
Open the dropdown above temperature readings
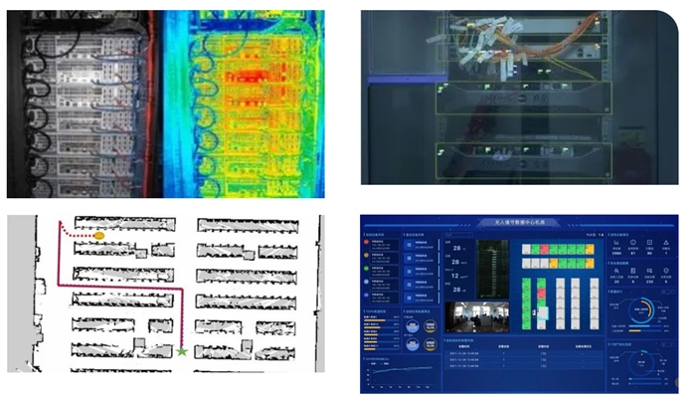(459, 235)
